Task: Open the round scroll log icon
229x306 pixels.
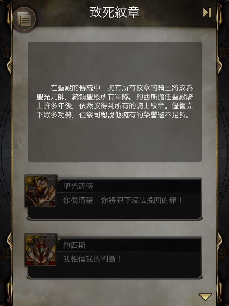Action: pos(24,19)
